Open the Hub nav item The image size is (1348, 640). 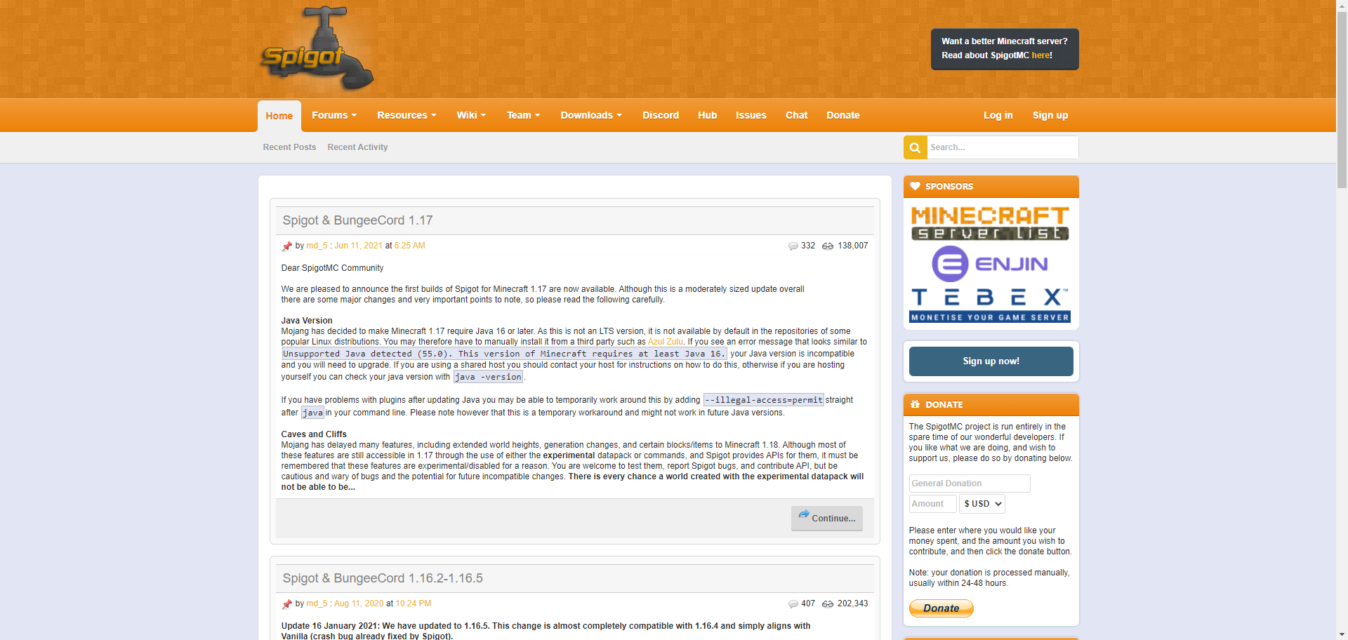(708, 116)
